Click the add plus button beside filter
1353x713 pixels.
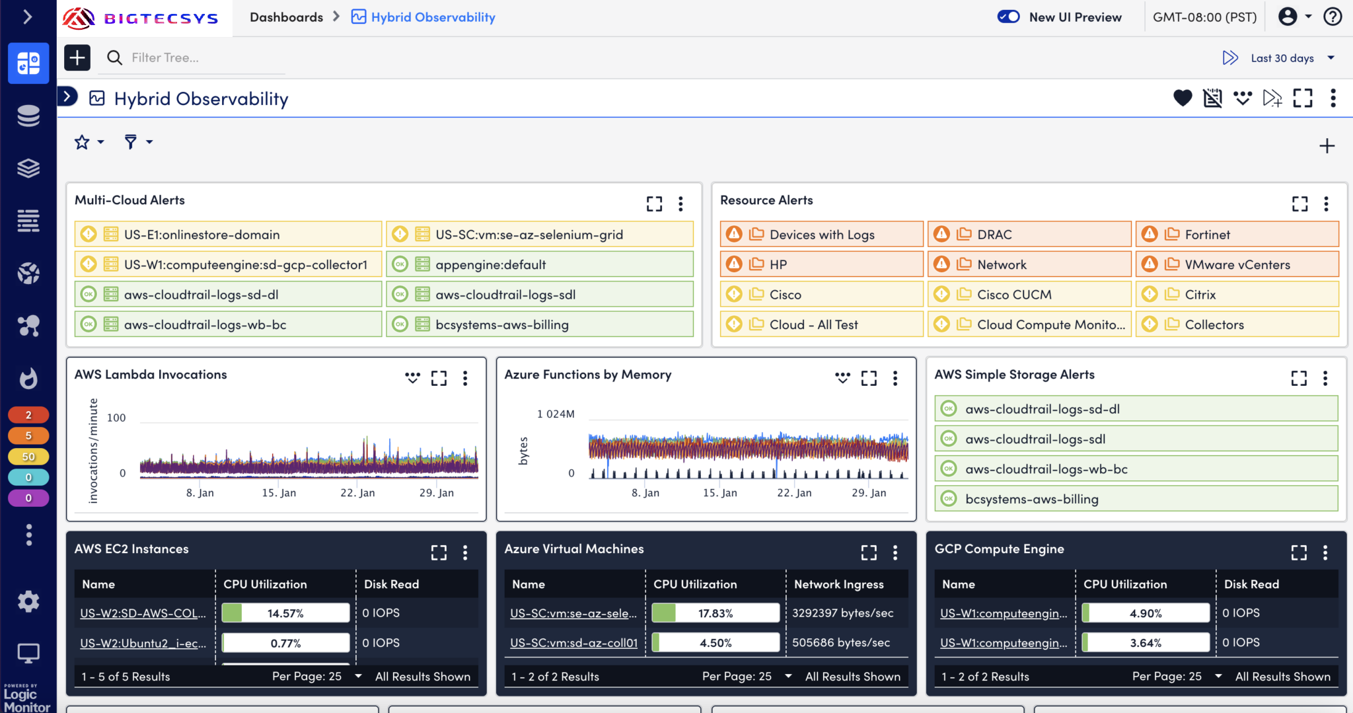coord(77,57)
